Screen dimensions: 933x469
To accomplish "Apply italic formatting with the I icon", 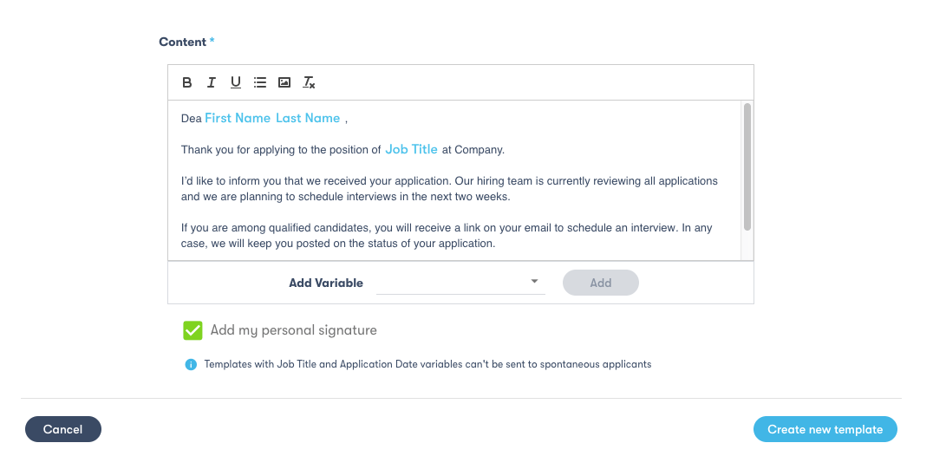I will [x=212, y=82].
